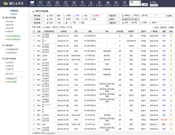Open the 계약고객등록(예식) link
Viewport: 175px width, 135px height.
tap(14, 36)
